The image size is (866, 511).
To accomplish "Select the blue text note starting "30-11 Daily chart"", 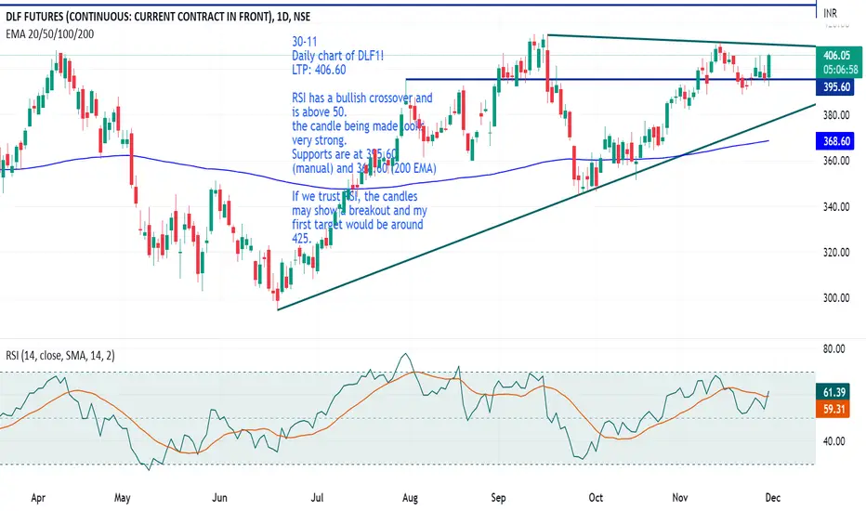I will coord(363,139).
